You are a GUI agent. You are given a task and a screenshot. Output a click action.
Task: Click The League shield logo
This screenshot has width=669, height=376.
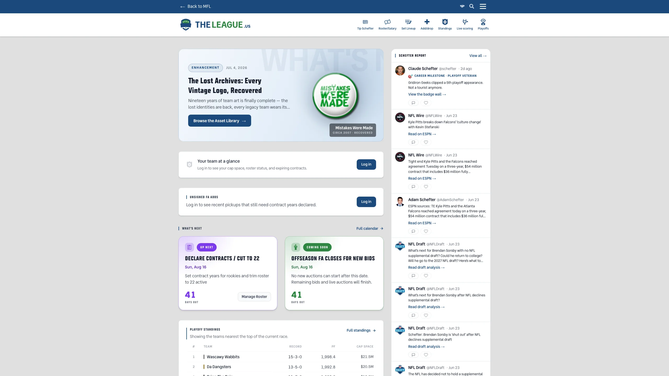click(x=186, y=25)
